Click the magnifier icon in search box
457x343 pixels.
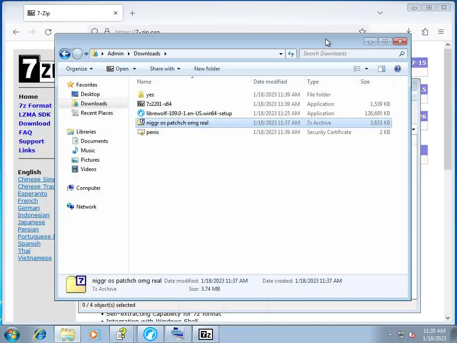coord(402,54)
